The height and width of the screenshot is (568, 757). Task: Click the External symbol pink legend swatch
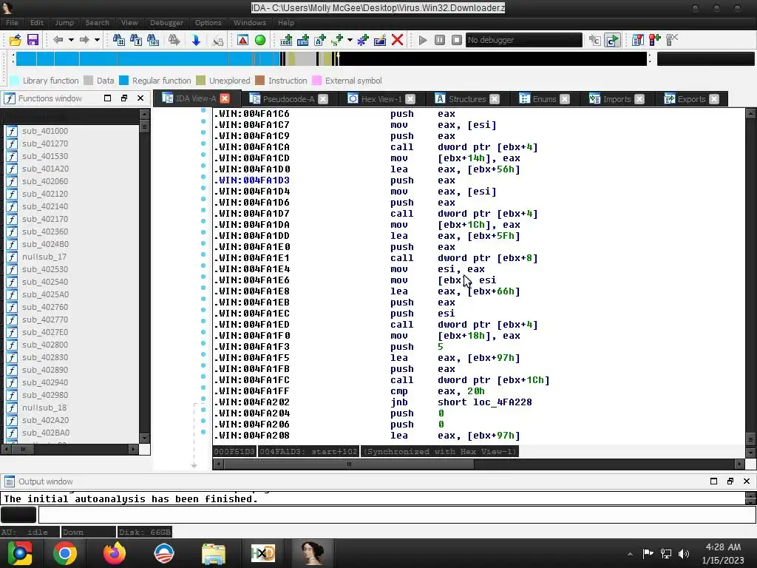(x=316, y=81)
